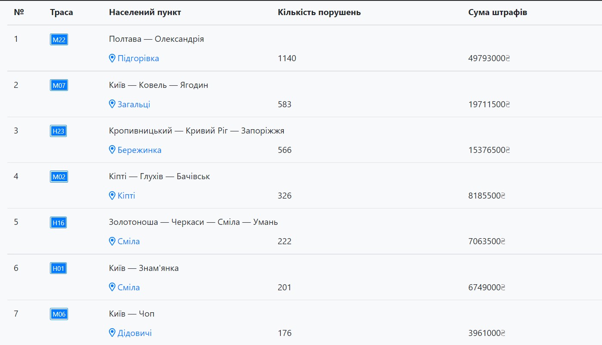The height and width of the screenshot is (345, 602).
Task: Open Сміла link under Золотоноша route
Action: coord(129,242)
